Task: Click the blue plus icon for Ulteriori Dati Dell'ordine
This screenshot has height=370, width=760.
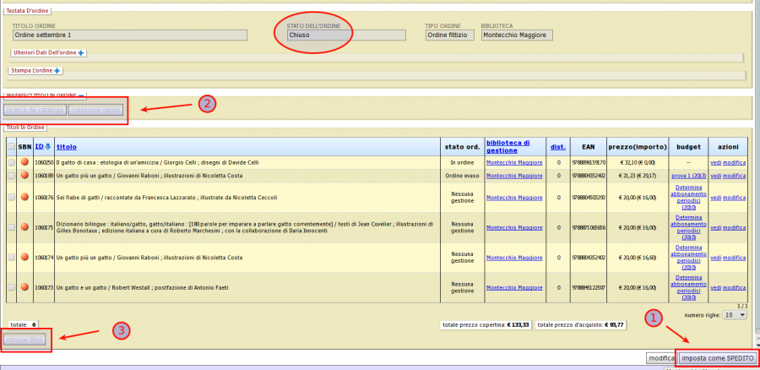Action: click(82, 52)
